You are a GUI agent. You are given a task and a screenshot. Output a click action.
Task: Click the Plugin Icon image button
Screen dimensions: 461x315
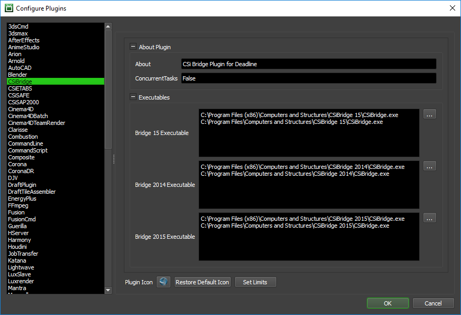164,282
